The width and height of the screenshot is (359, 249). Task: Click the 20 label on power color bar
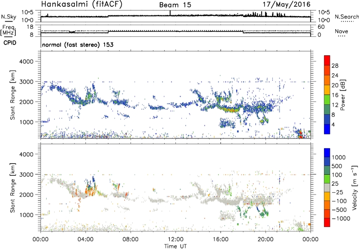335,85
